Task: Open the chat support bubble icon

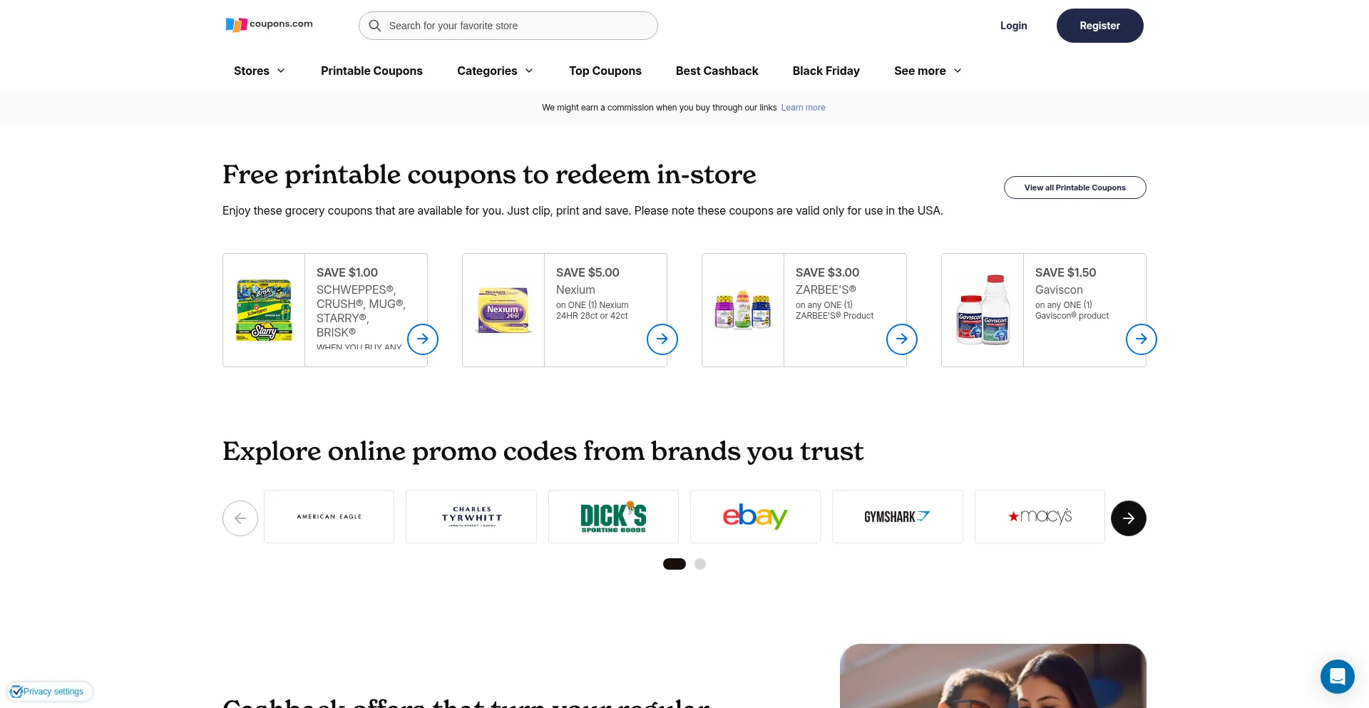Action: point(1338,677)
